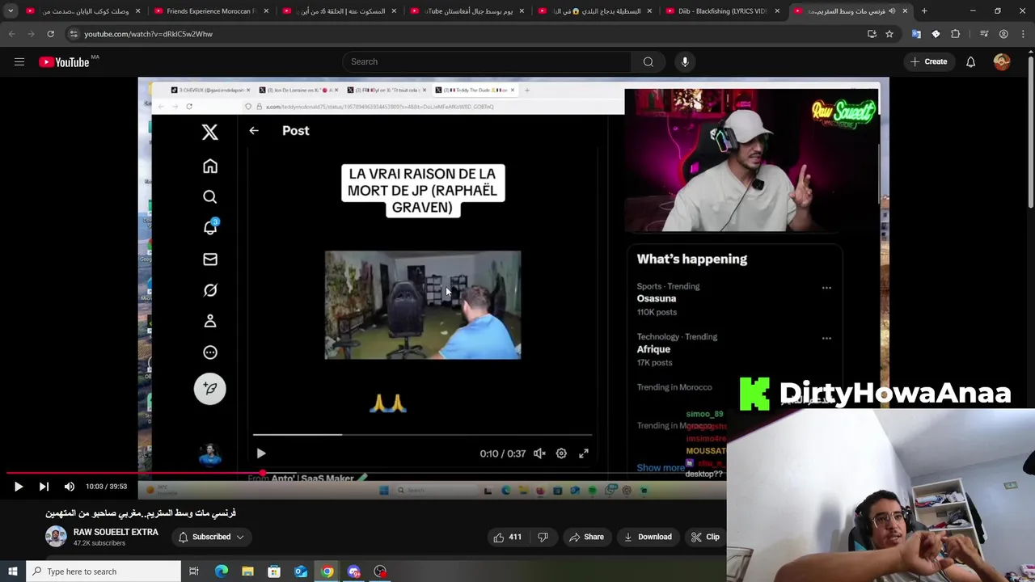
Task: Click the YouTube search magnifier button
Action: 648,61
